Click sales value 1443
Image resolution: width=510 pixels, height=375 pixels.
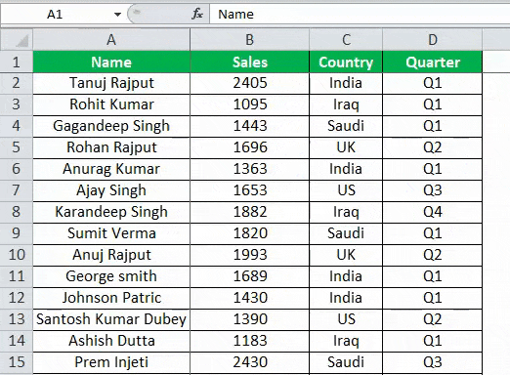point(250,126)
